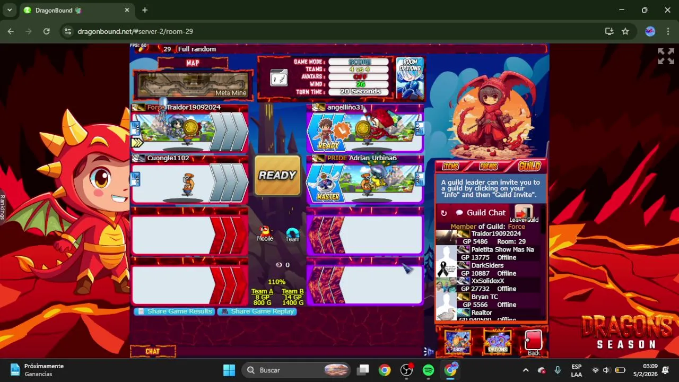
Task: Expand the system tray hidden icons
Action: [525, 370]
